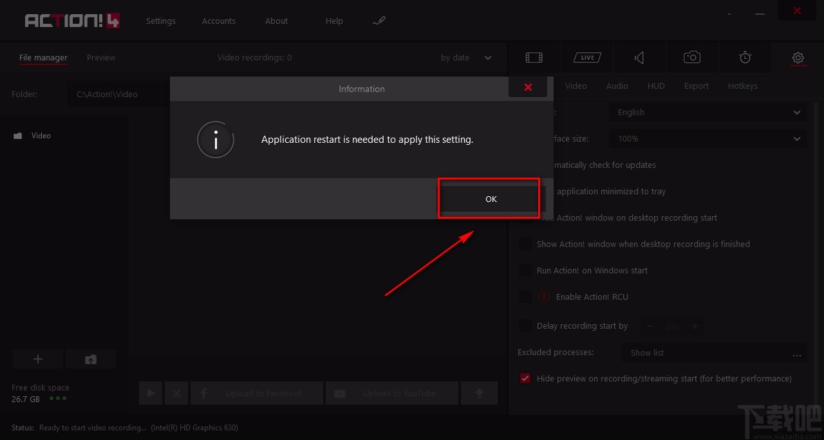Open the 'by date' sort dropdown
This screenshot has height=440, width=824.
click(x=466, y=58)
